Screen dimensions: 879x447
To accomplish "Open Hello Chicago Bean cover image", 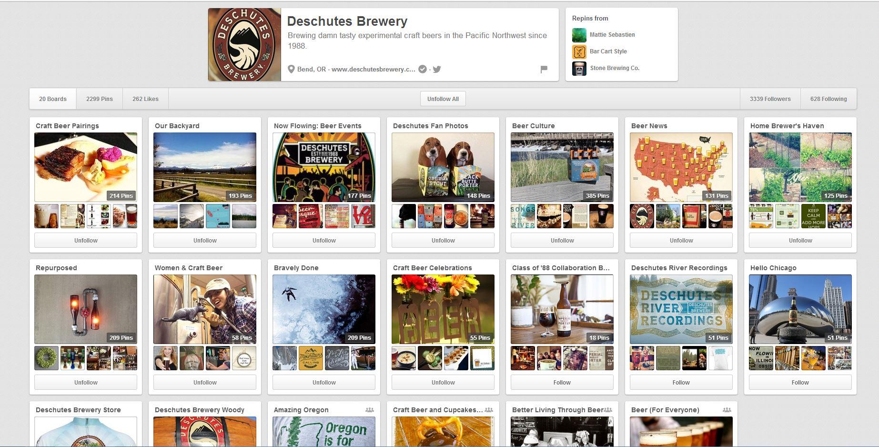I will click(x=800, y=309).
